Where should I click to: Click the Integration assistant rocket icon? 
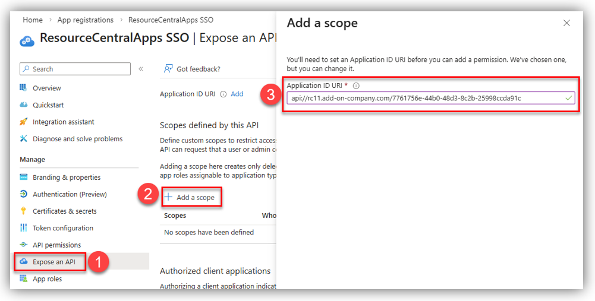tap(23, 122)
